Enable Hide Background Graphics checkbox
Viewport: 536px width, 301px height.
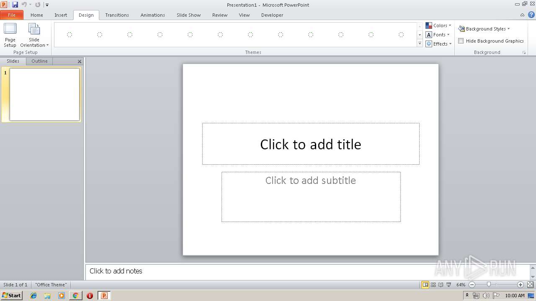[x=461, y=41]
